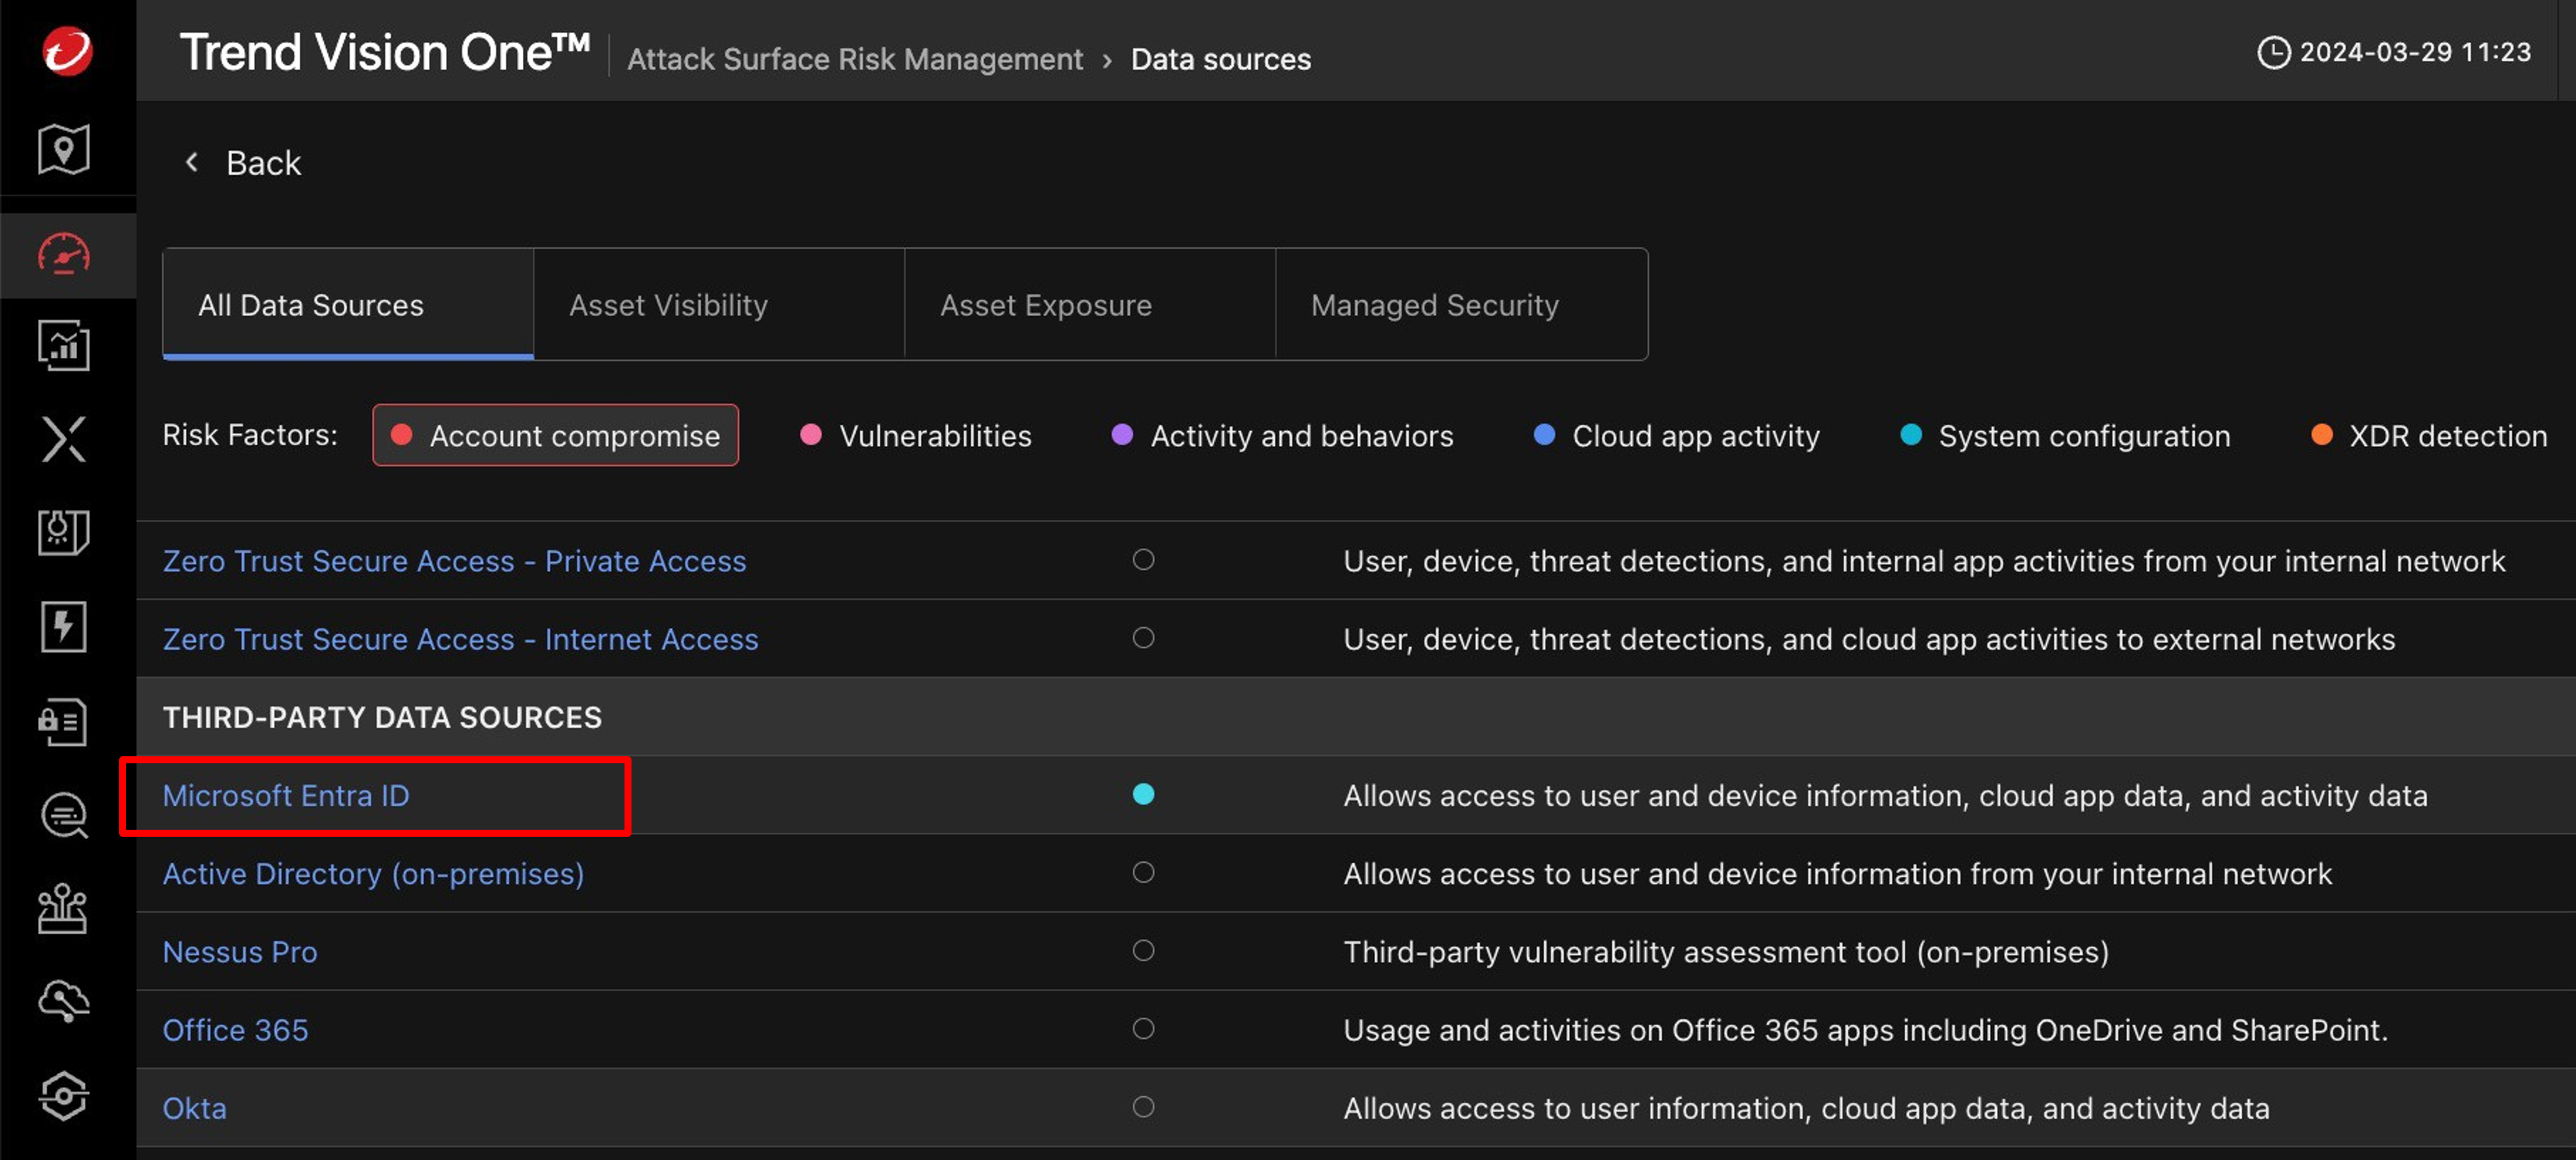Screen dimensions: 2576x1160
Task: Open the map pin sidebar icon
Action: (64, 150)
